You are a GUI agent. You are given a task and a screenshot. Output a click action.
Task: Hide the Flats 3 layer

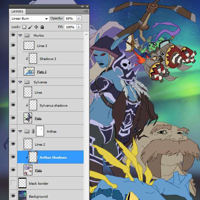13,71
